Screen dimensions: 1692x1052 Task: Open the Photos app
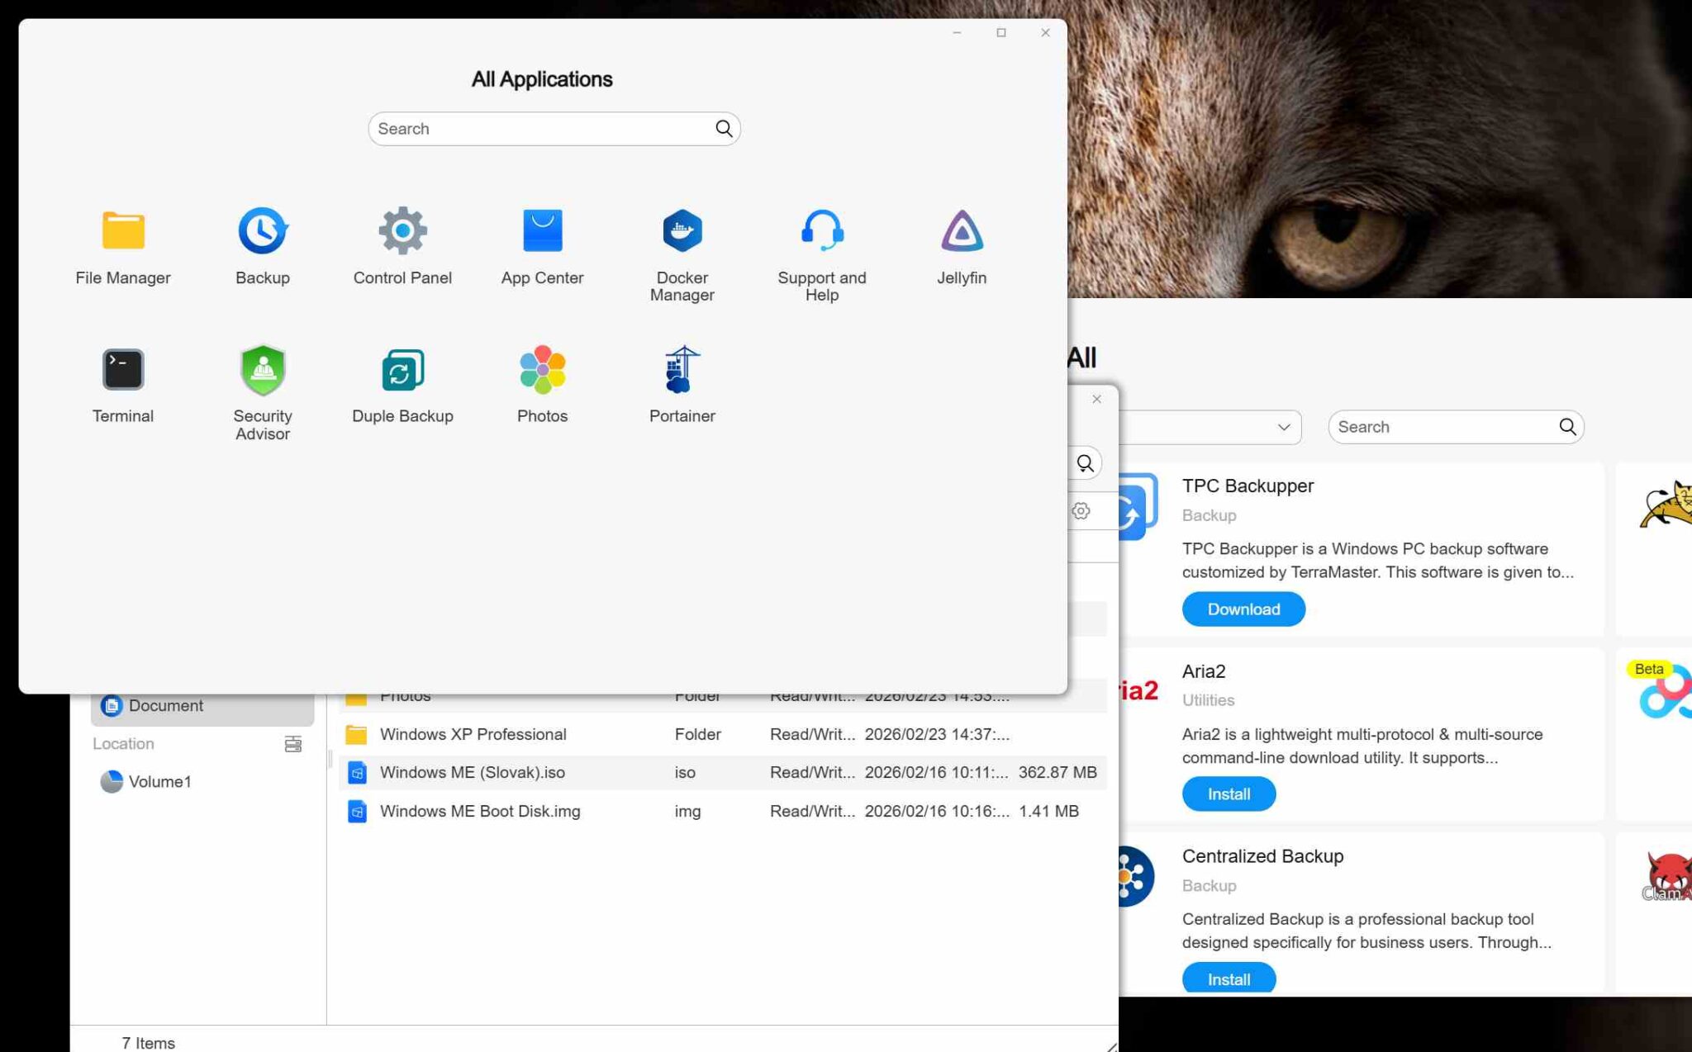click(542, 370)
